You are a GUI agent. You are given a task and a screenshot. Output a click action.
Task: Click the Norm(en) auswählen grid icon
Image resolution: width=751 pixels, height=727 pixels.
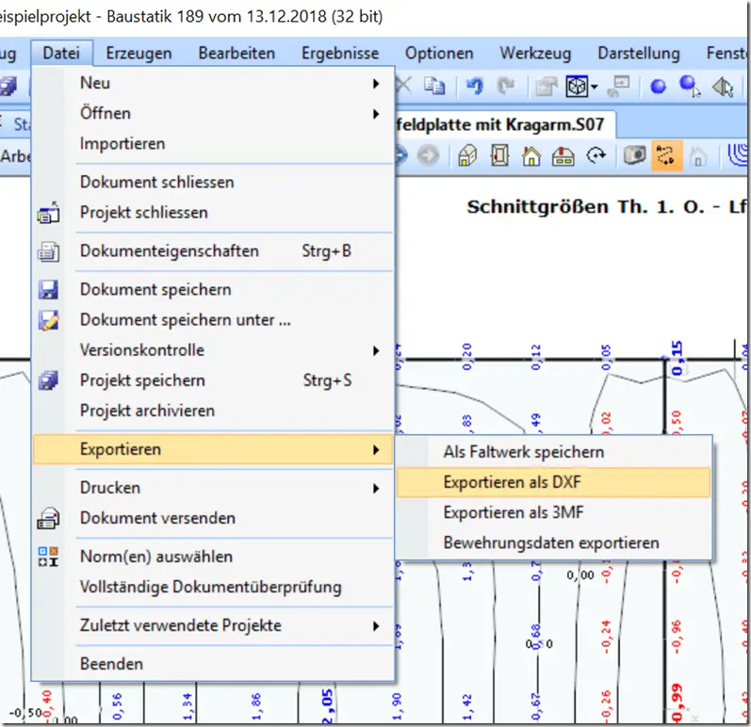48,557
